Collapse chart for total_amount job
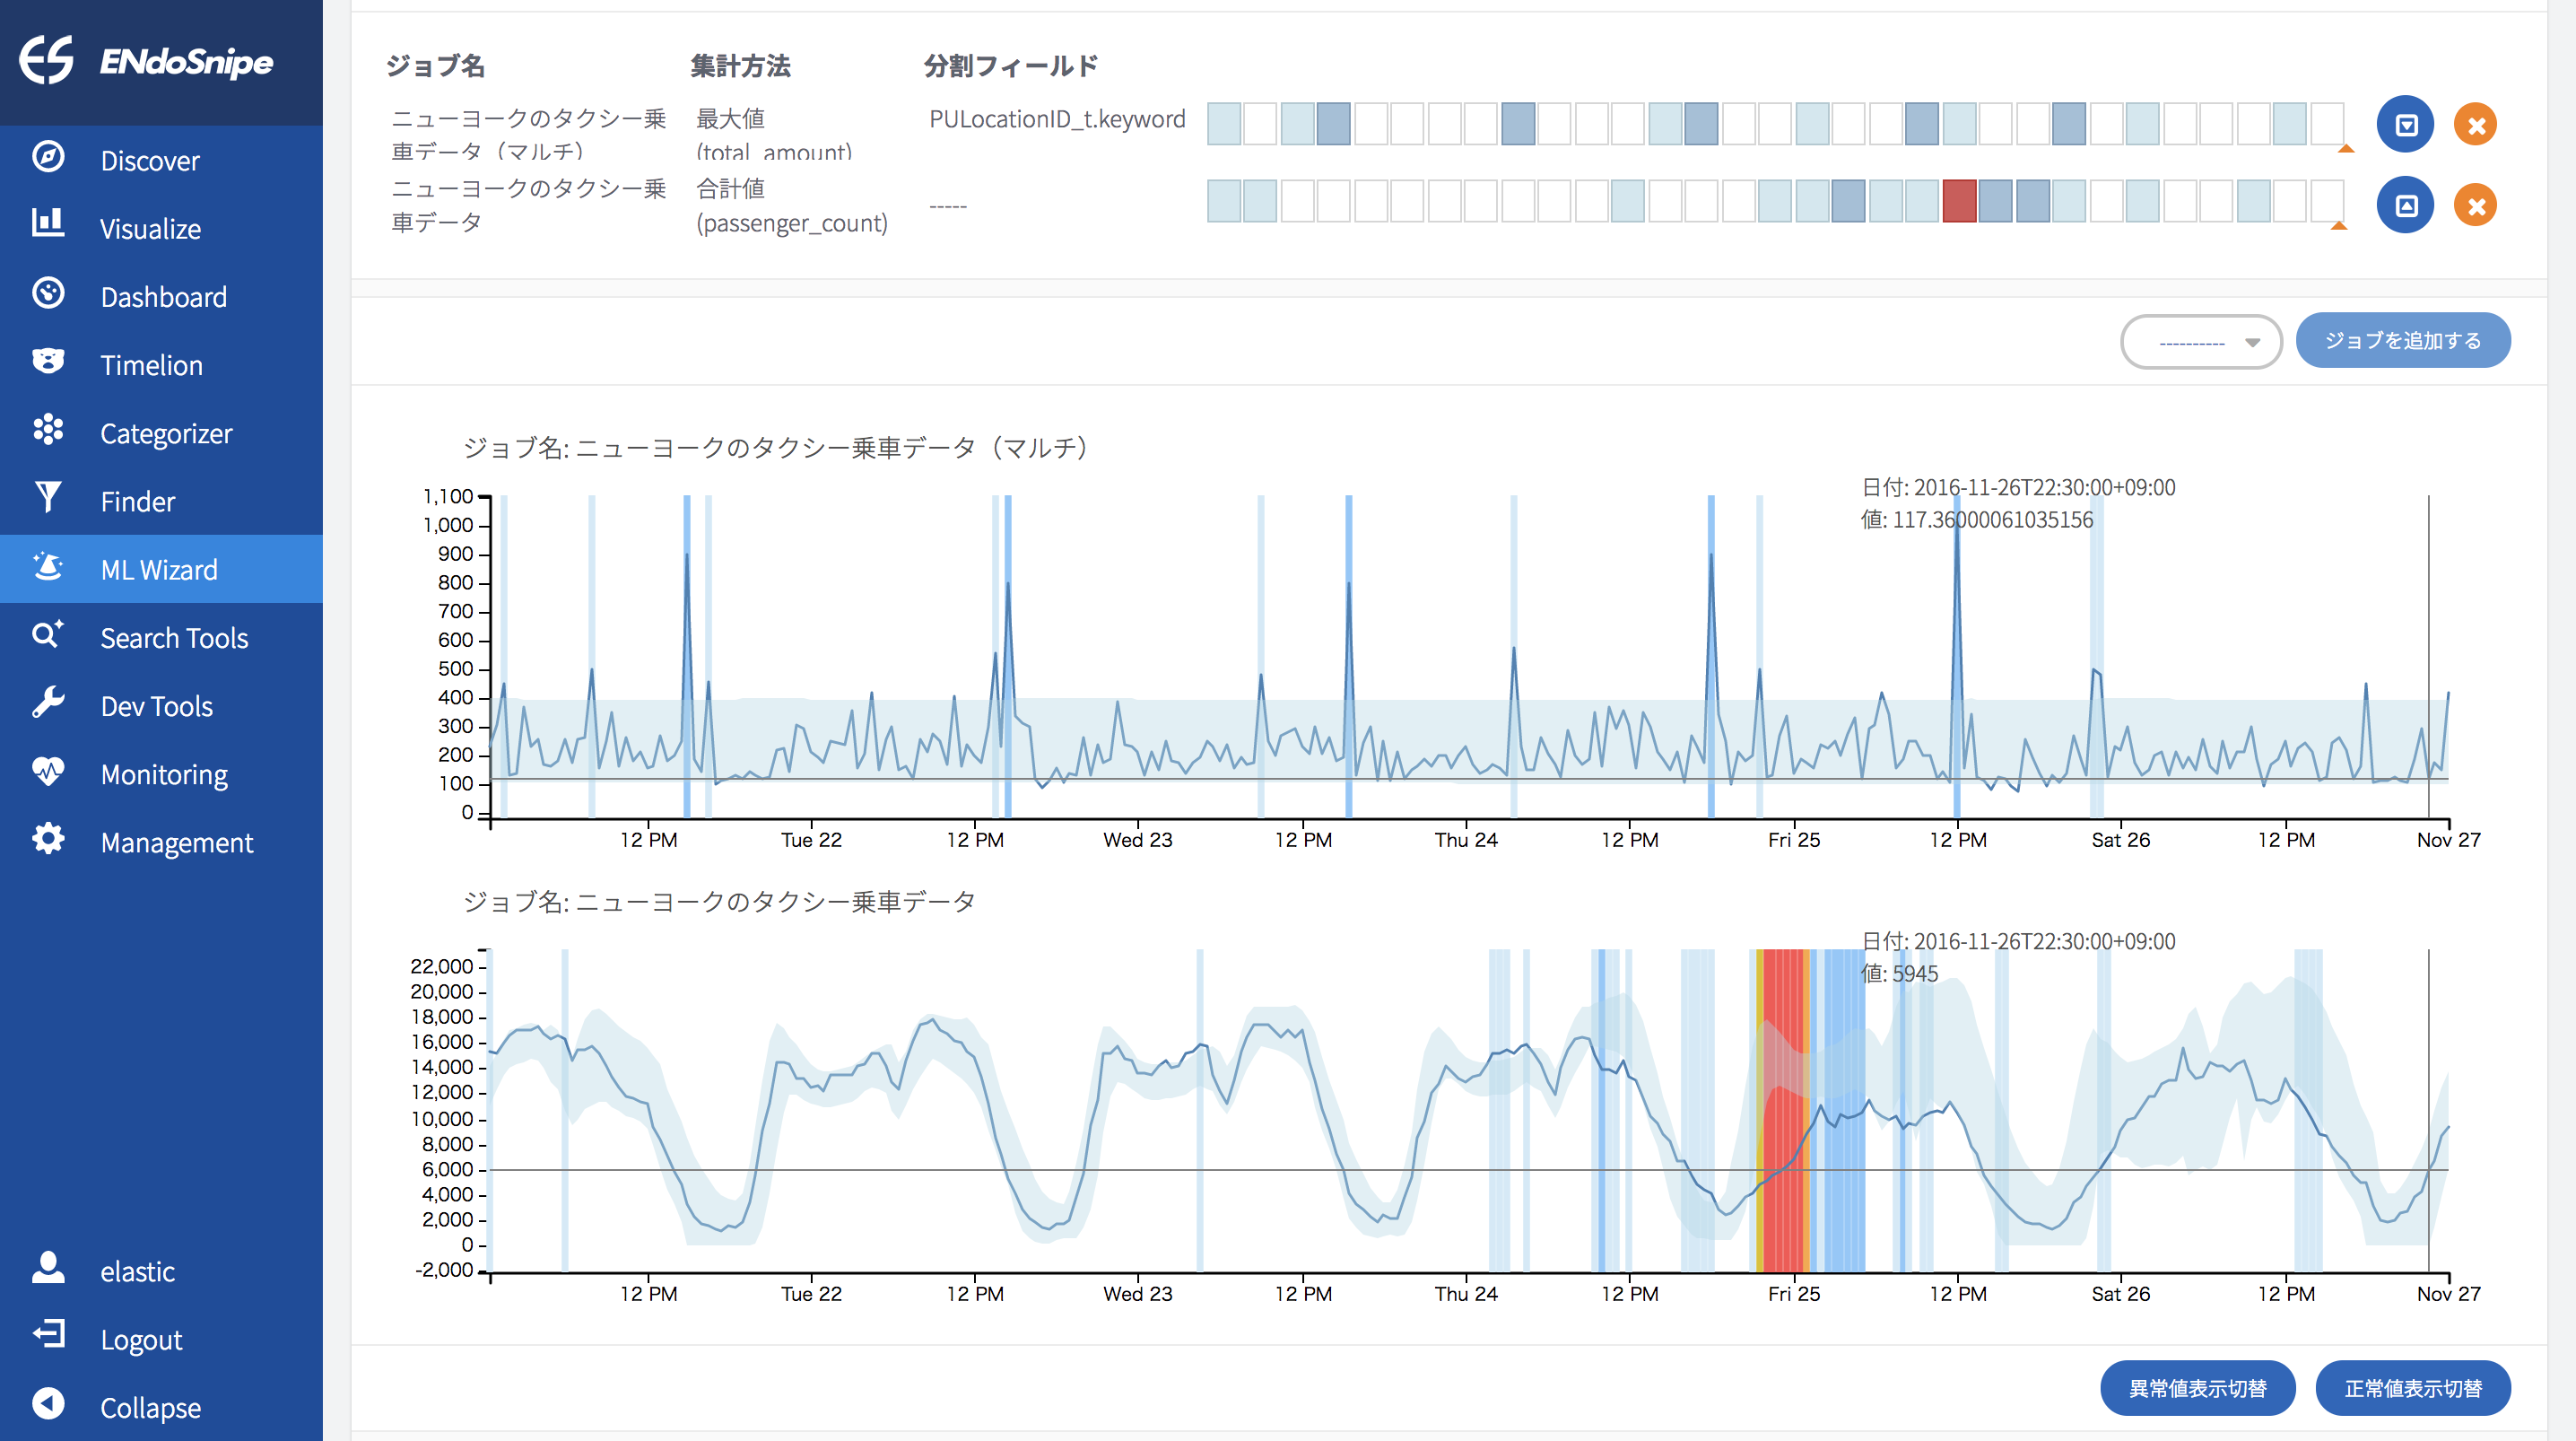The width and height of the screenshot is (2576, 1441). (x=2405, y=125)
